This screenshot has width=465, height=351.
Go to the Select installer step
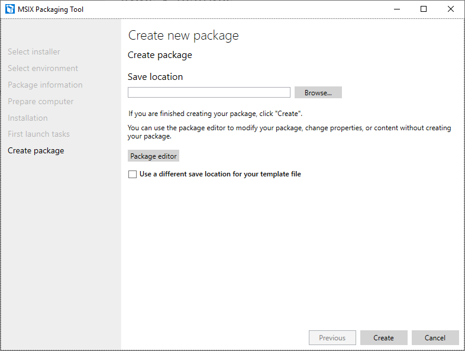34,51
